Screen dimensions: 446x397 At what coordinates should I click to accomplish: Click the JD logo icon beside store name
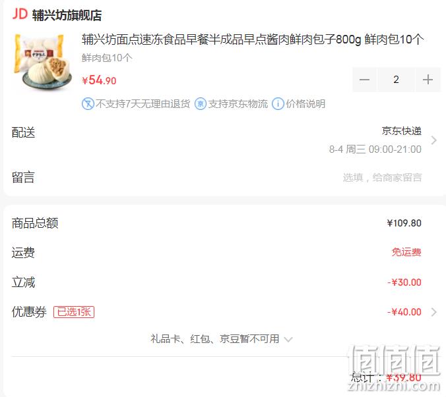click(x=20, y=14)
